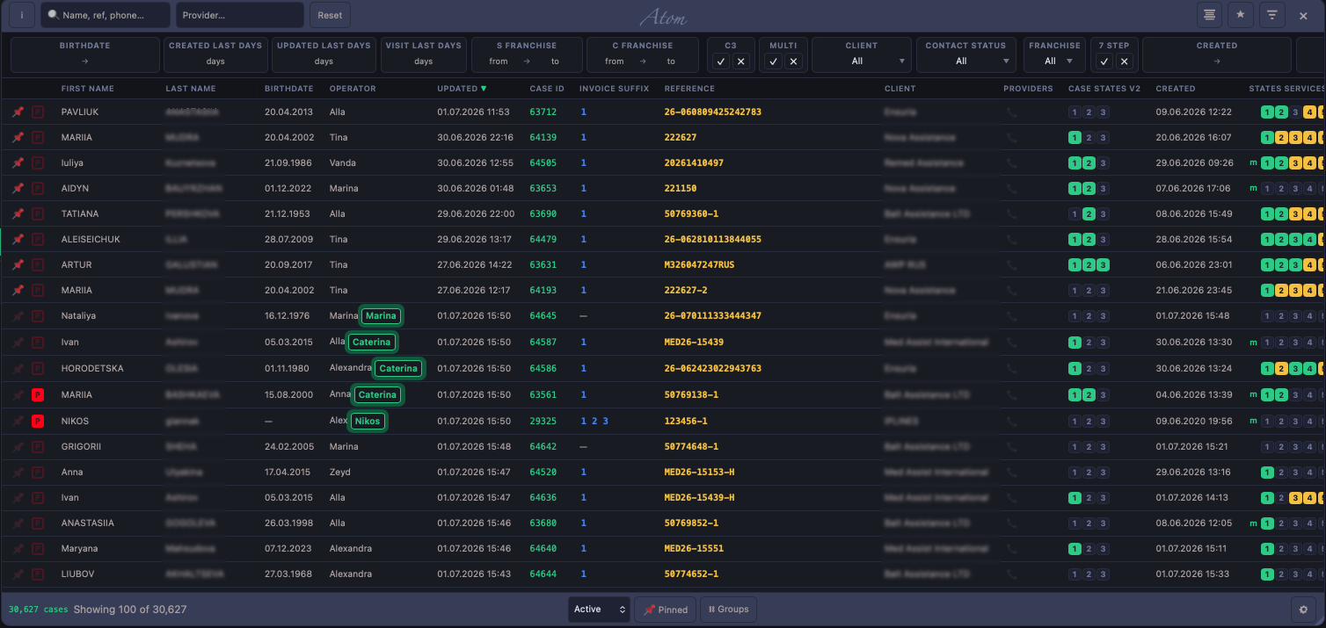The width and height of the screenshot is (1326, 628).
Task: Select the MULTI filter X option
Action: (x=793, y=61)
